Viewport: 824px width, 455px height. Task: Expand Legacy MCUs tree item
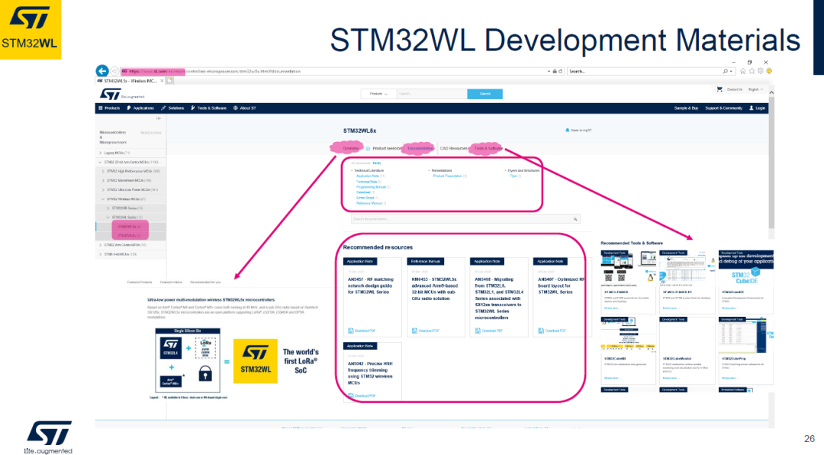(x=101, y=153)
